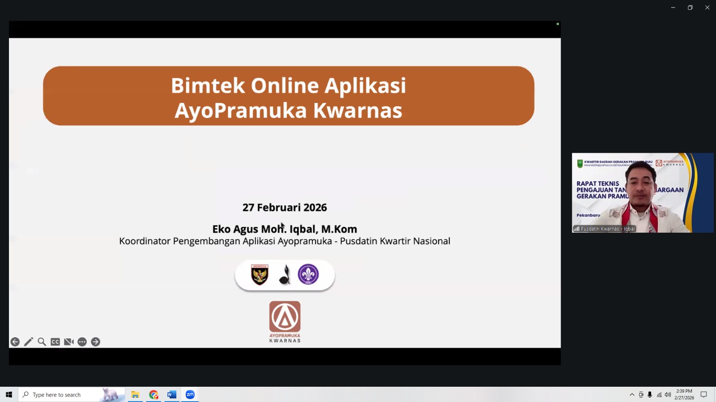
Task: Open the clock showing 2:39 PM
Action: point(684,394)
